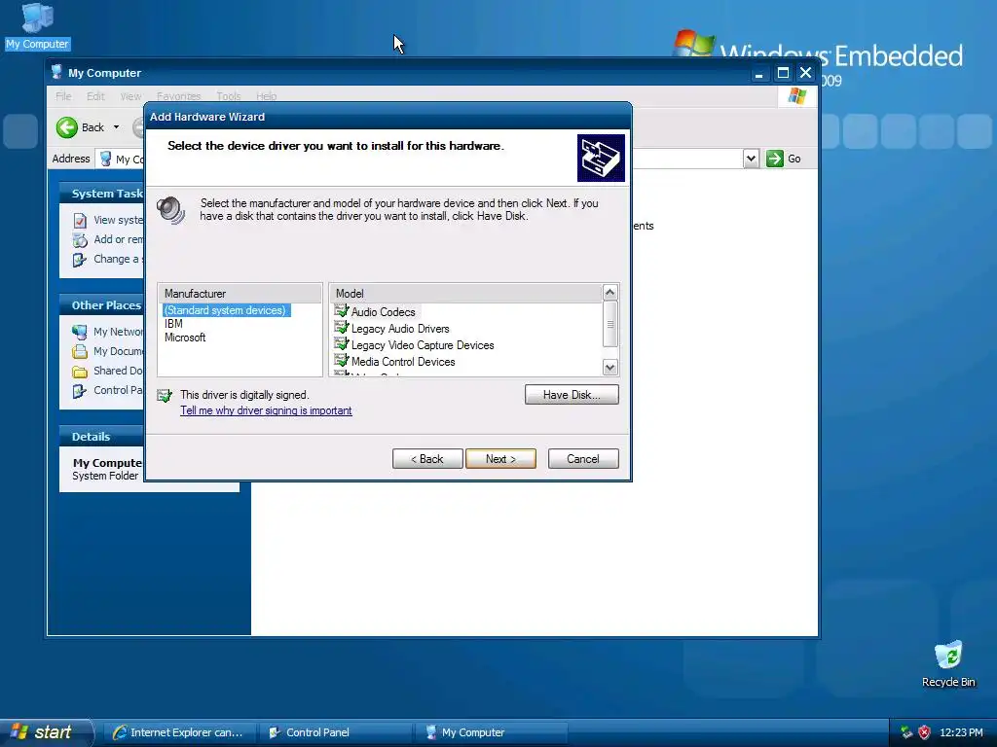Choose Legacy Video Capture Devices model
The width and height of the screenshot is (997, 747).
(423, 345)
